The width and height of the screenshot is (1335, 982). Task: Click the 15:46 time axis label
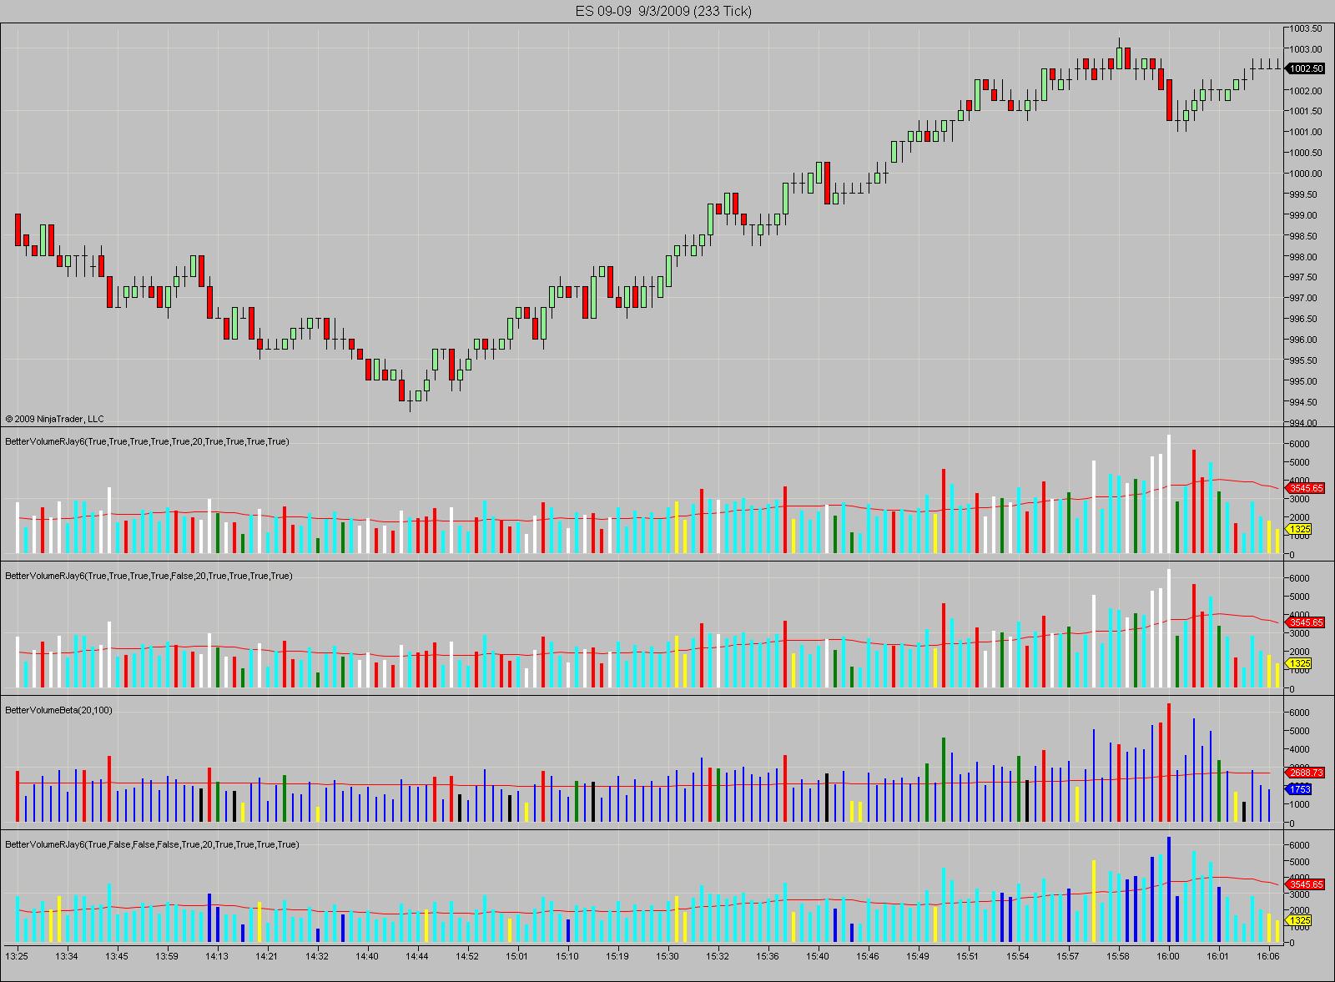pos(868,956)
